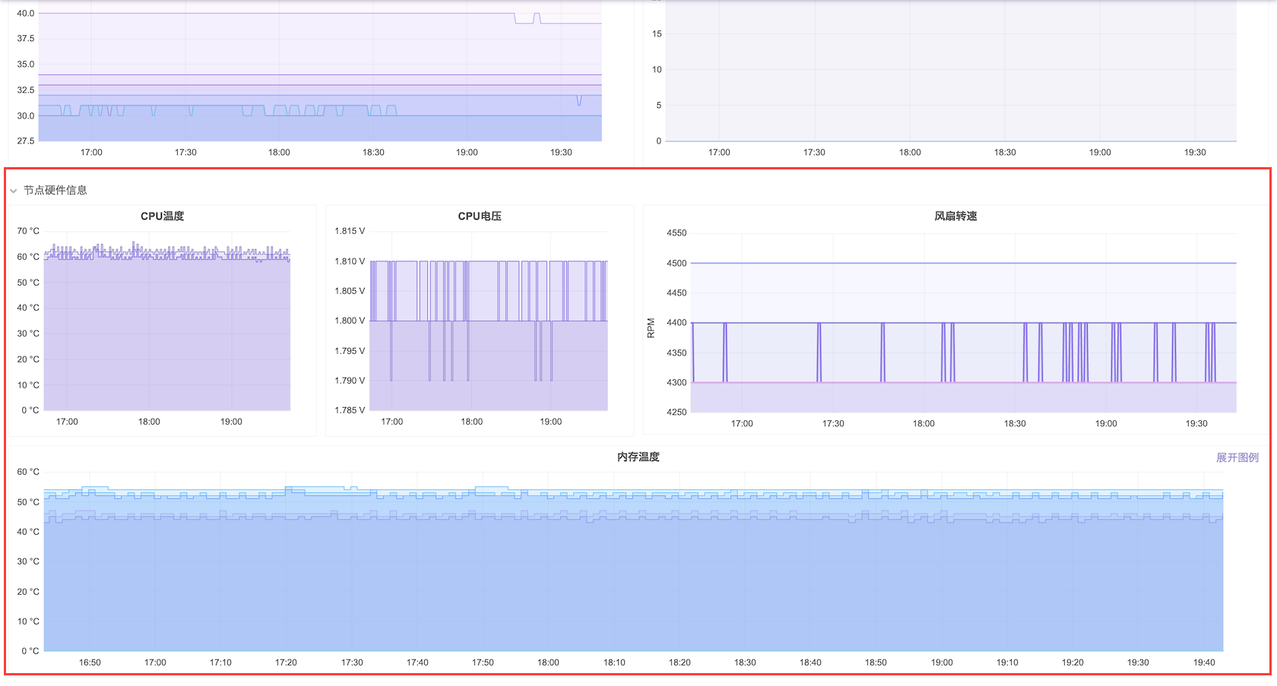Click the 节点硬件信息 section title
The width and height of the screenshot is (1277, 686).
[x=55, y=191]
